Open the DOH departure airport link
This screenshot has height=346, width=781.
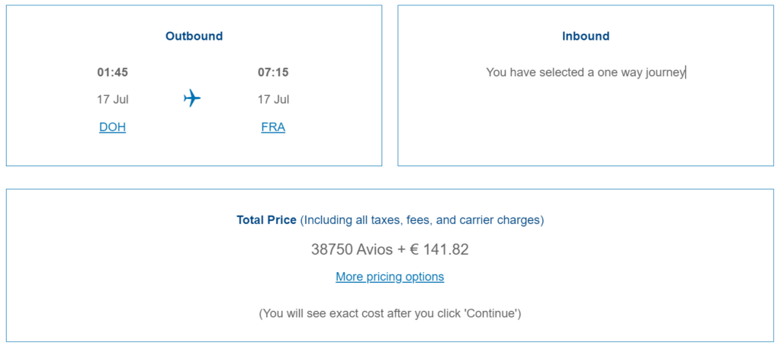(x=112, y=127)
